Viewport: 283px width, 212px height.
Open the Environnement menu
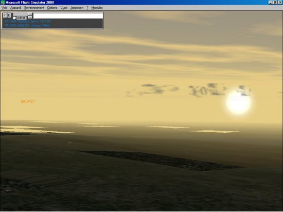(x=34, y=8)
